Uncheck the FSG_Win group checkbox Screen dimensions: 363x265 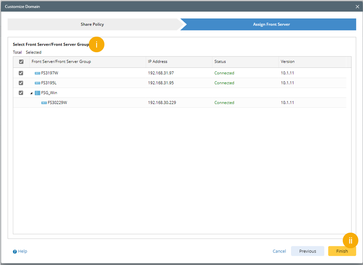pyautogui.click(x=21, y=93)
